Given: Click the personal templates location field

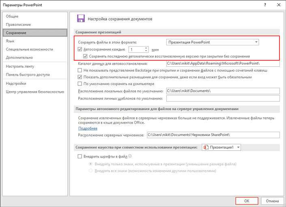Looking at the screenshot, I should tap(223, 98).
